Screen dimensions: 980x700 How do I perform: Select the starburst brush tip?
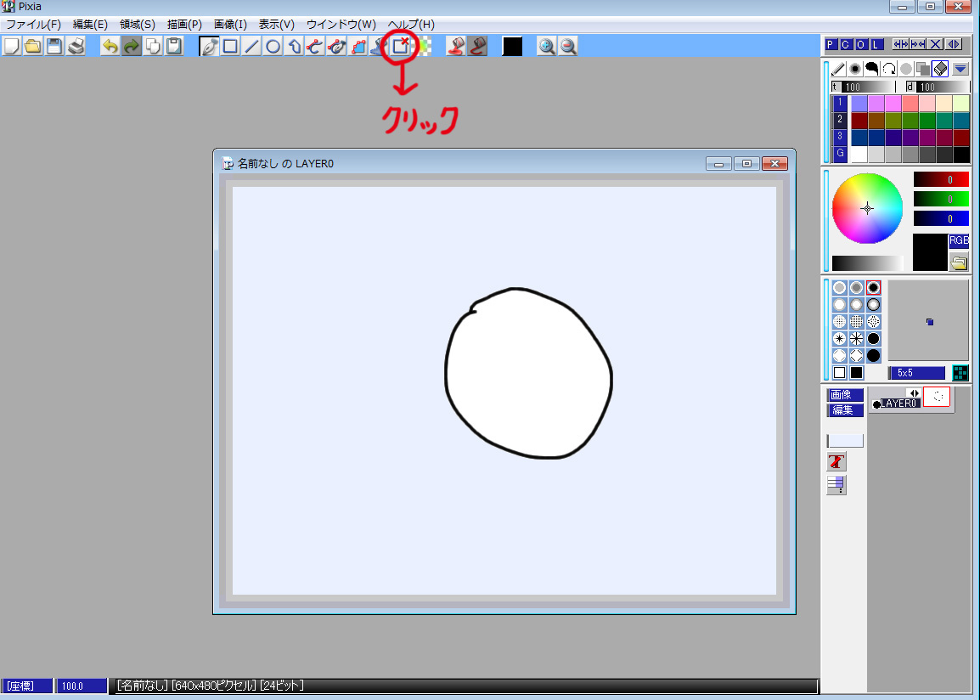(839, 339)
